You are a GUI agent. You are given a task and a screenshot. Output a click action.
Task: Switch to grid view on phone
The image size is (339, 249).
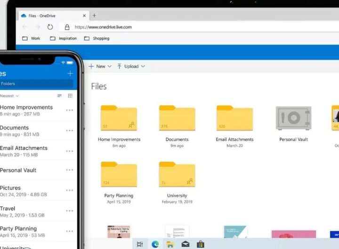pyautogui.click(x=70, y=96)
